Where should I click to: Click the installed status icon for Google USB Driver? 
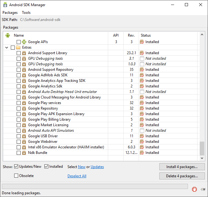click(x=142, y=136)
